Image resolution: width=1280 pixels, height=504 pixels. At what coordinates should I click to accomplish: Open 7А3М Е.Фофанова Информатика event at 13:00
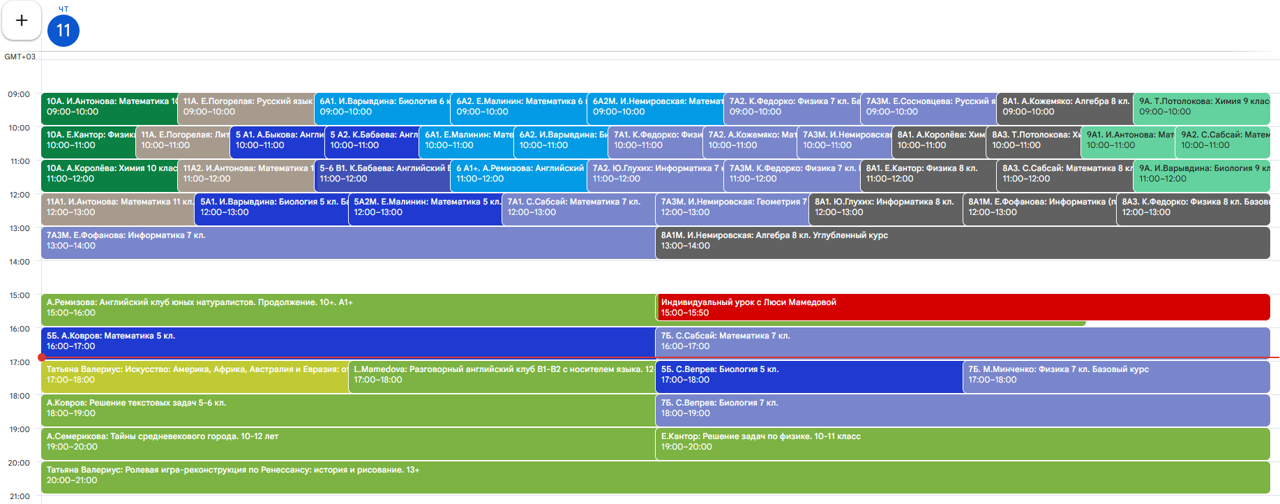(x=347, y=242)
